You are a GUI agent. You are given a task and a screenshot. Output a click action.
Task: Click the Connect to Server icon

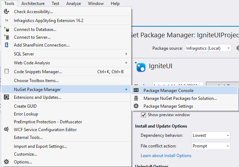tap(6, 37)
